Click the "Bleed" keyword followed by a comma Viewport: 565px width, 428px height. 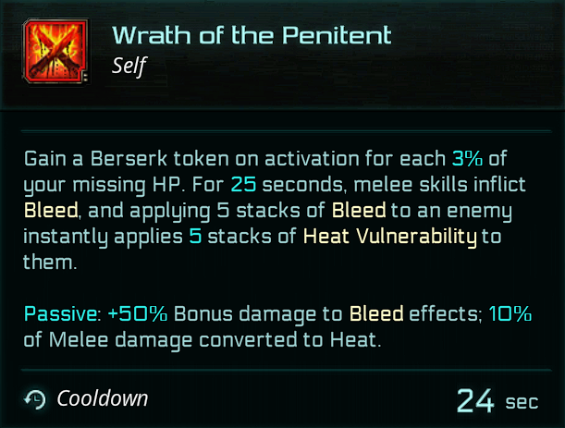pos(51,211)
